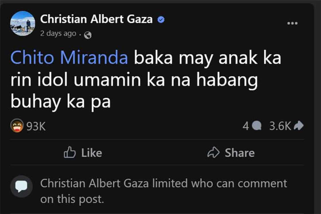Click Christian Albert Gaza's profile picture
This screenshot has width=321, height=214.
(x=23, y=23)
